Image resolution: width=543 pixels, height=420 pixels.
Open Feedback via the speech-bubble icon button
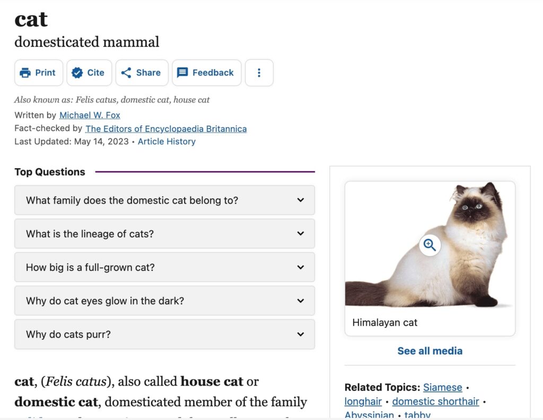click(206, 73)
